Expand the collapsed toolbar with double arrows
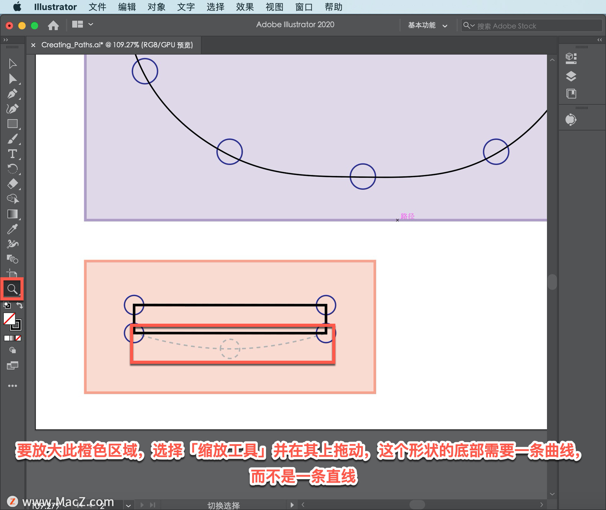606x510 pixels. click(x=5, y=40)
